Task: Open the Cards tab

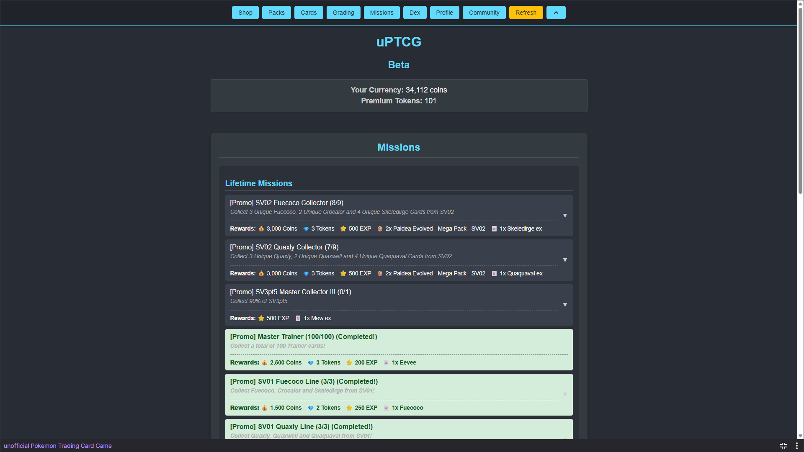Action: point(309,13)
